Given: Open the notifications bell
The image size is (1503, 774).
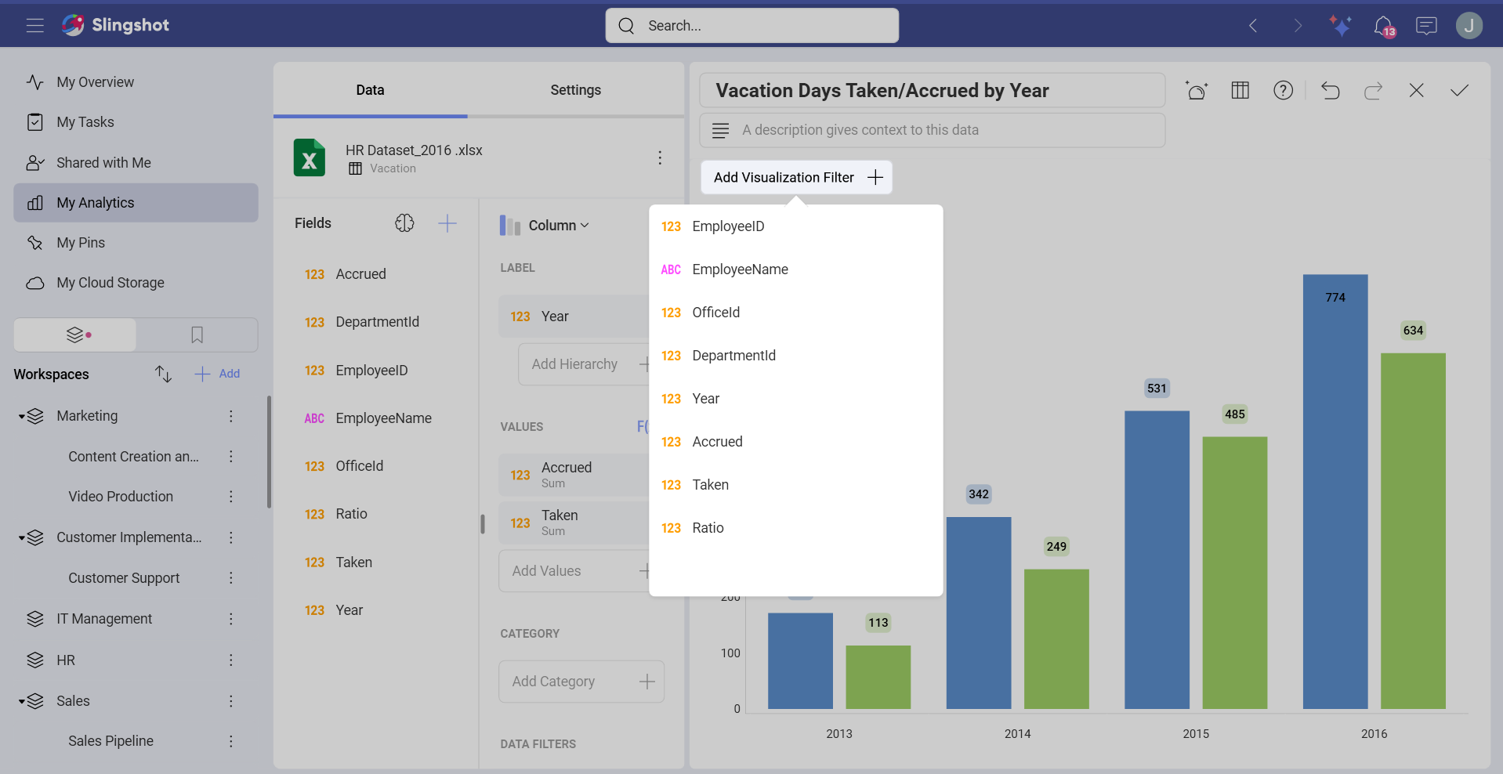Looking at the screenshot, I should (x=1384, y=26).
